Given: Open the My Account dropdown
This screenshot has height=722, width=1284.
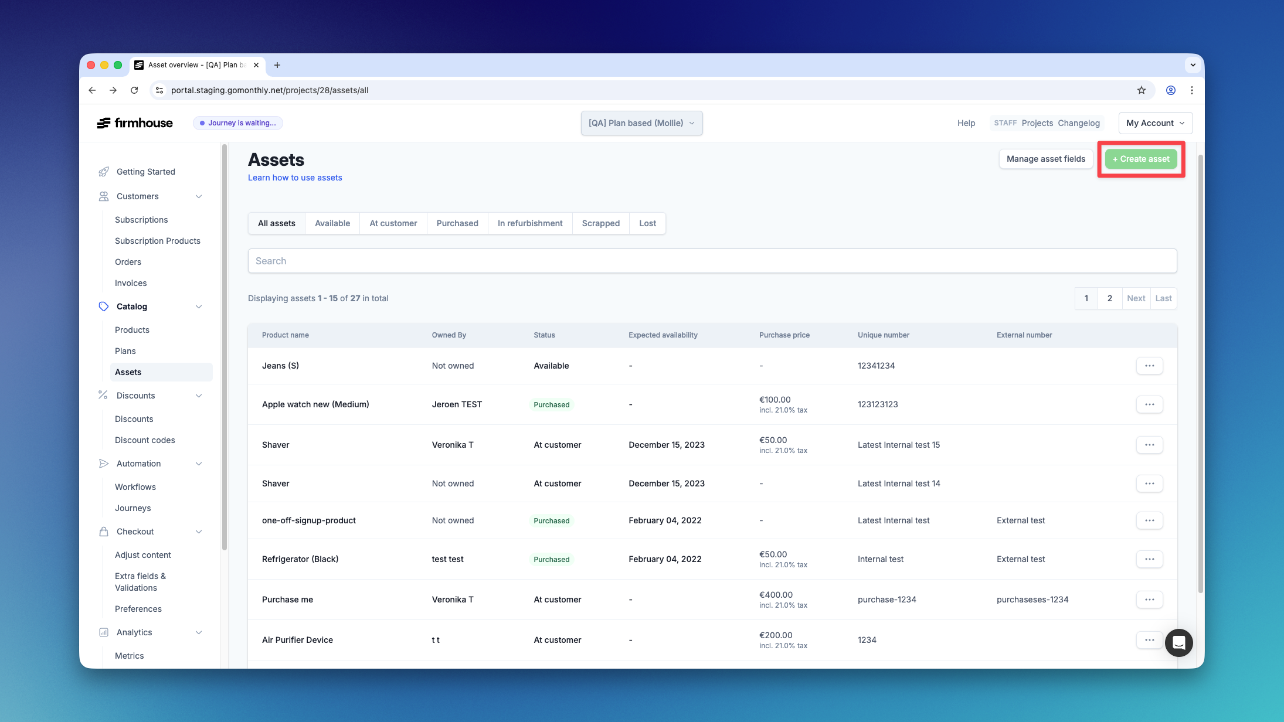Looking at the screenshot, I should coord(1154,123).
